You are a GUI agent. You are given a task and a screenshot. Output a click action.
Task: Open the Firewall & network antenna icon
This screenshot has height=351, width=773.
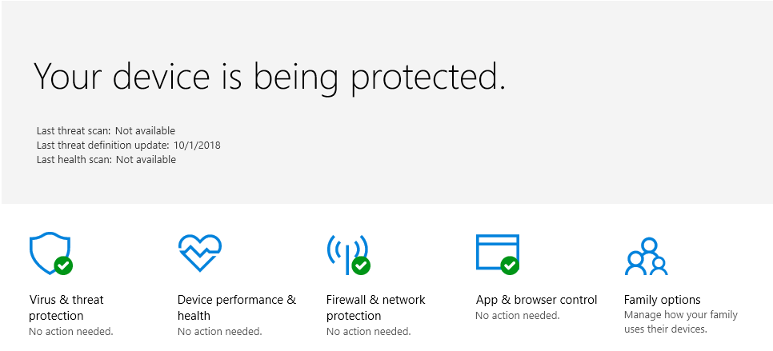pos(346,251)
